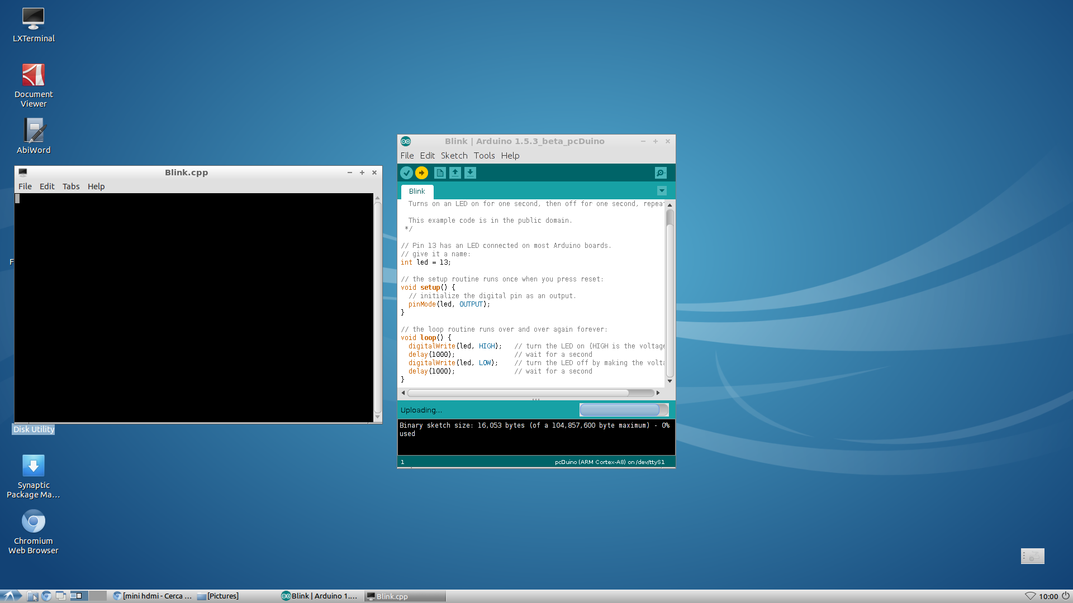Open the Arduino Sketch menu
This screenshot has width=1073, height=603.
coord(454,156)
